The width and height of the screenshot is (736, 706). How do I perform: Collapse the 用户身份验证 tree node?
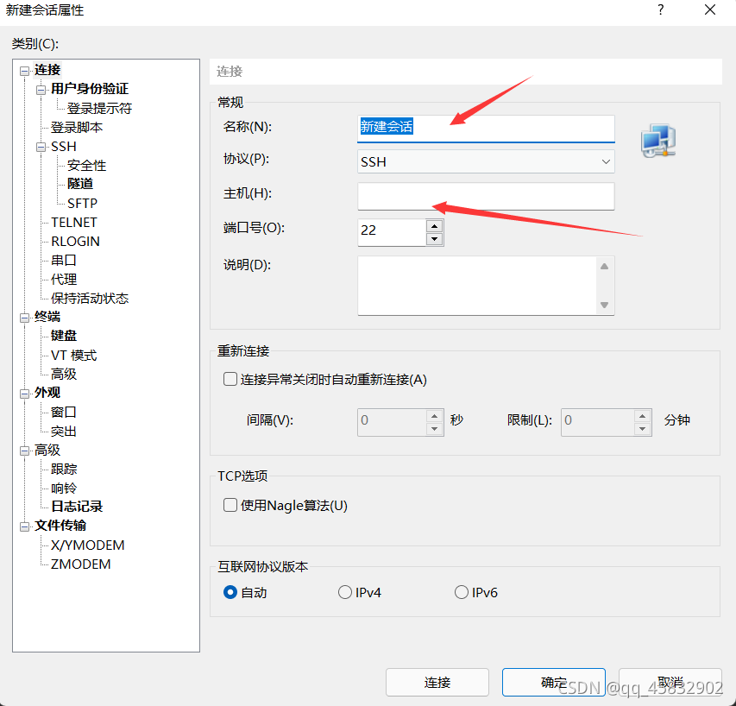coord(41,90)
